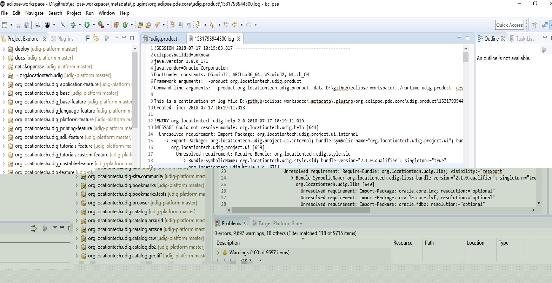Screen dimensions: 552x283
Task: Select org.locationtech.udig.catalog.csw tree item
Action: (143, 238)
